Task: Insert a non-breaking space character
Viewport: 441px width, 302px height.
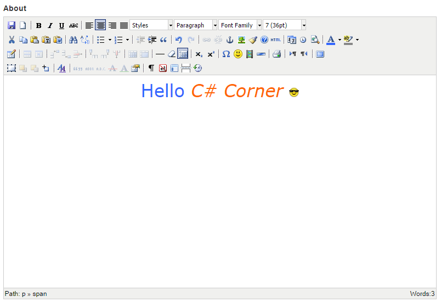Action: coord(163,68)
